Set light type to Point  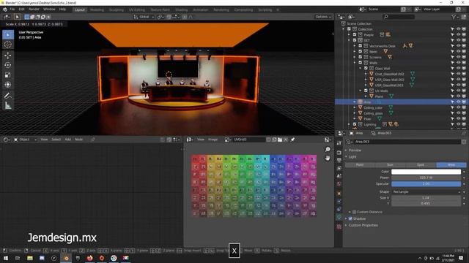[x=360, y=165]
